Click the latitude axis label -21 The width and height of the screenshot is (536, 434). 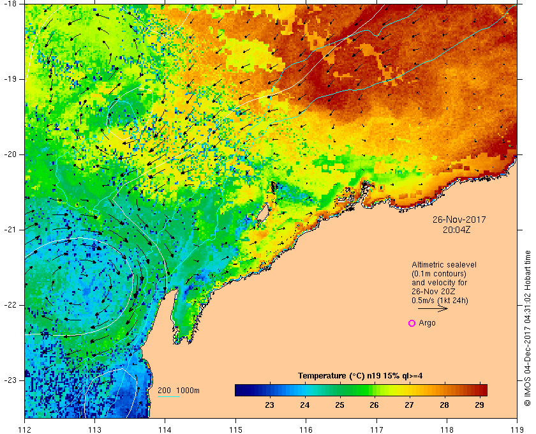point(9,230)
